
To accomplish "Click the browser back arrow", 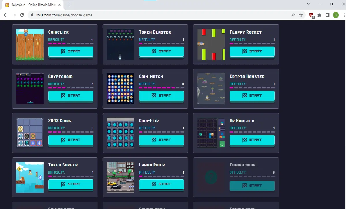I will click(5, 15).
